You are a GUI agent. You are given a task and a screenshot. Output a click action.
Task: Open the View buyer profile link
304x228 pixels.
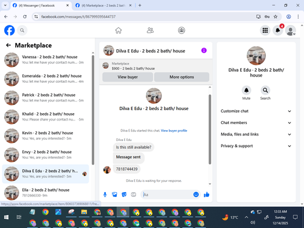click(x=174, y=131)
